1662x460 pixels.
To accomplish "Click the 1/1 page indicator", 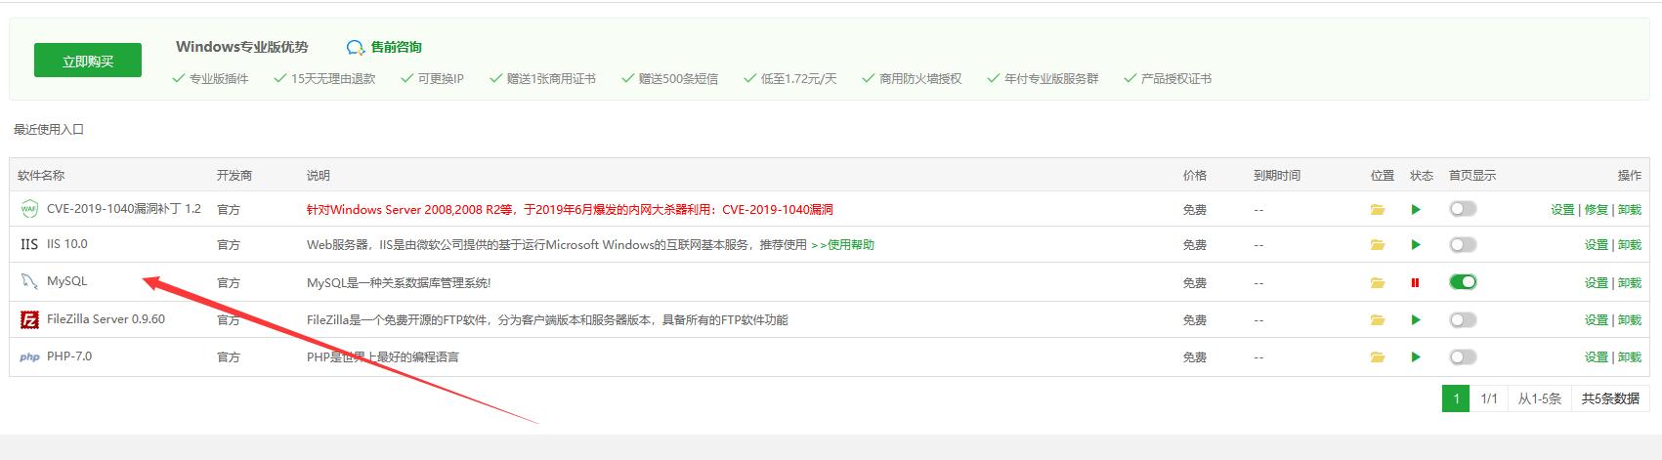I will click(x=1489, y=398).
